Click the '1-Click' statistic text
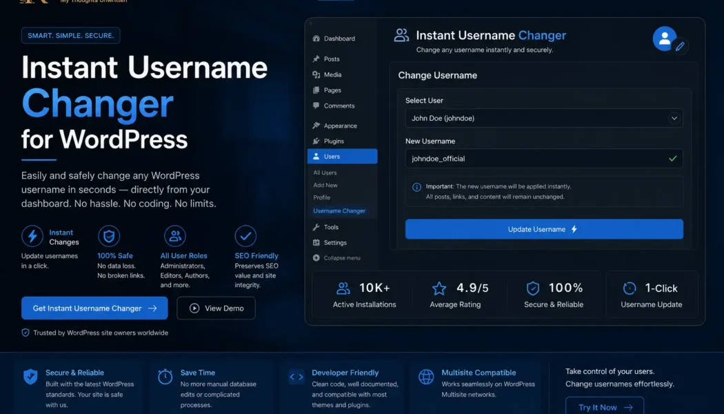 tap(661, 288)
